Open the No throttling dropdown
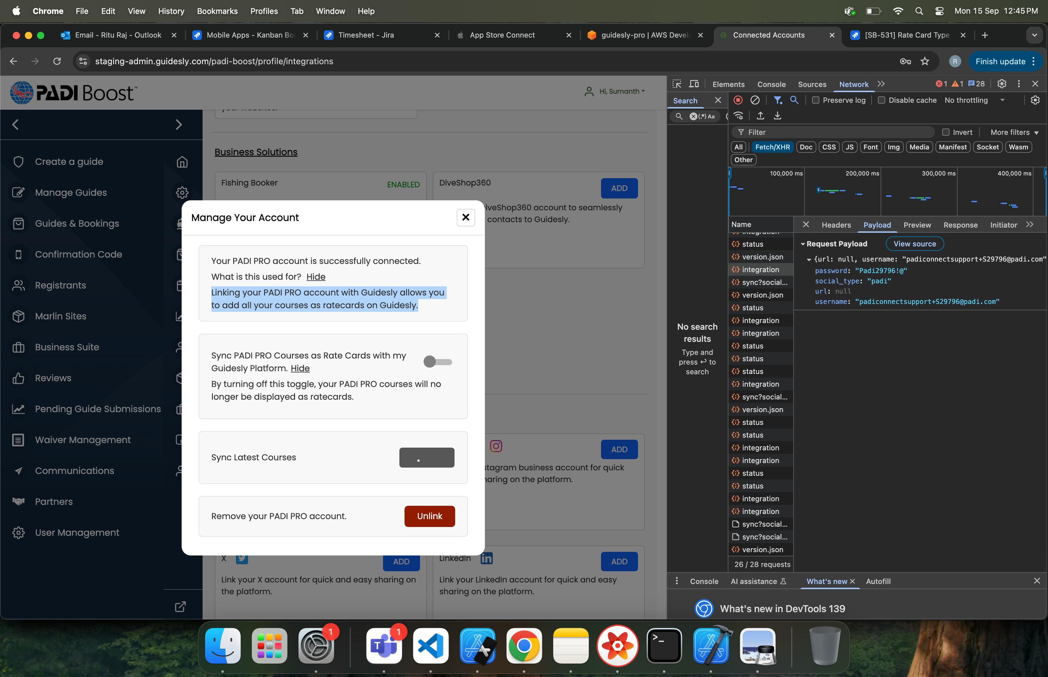Screen dimensions: 1048x677 (x=974, y=100)
